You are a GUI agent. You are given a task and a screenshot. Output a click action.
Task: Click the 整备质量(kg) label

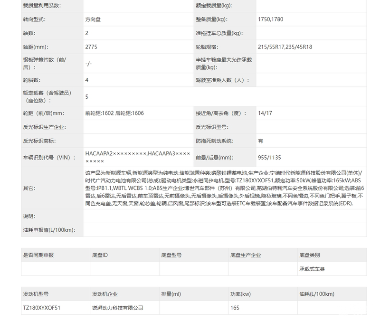211,19
